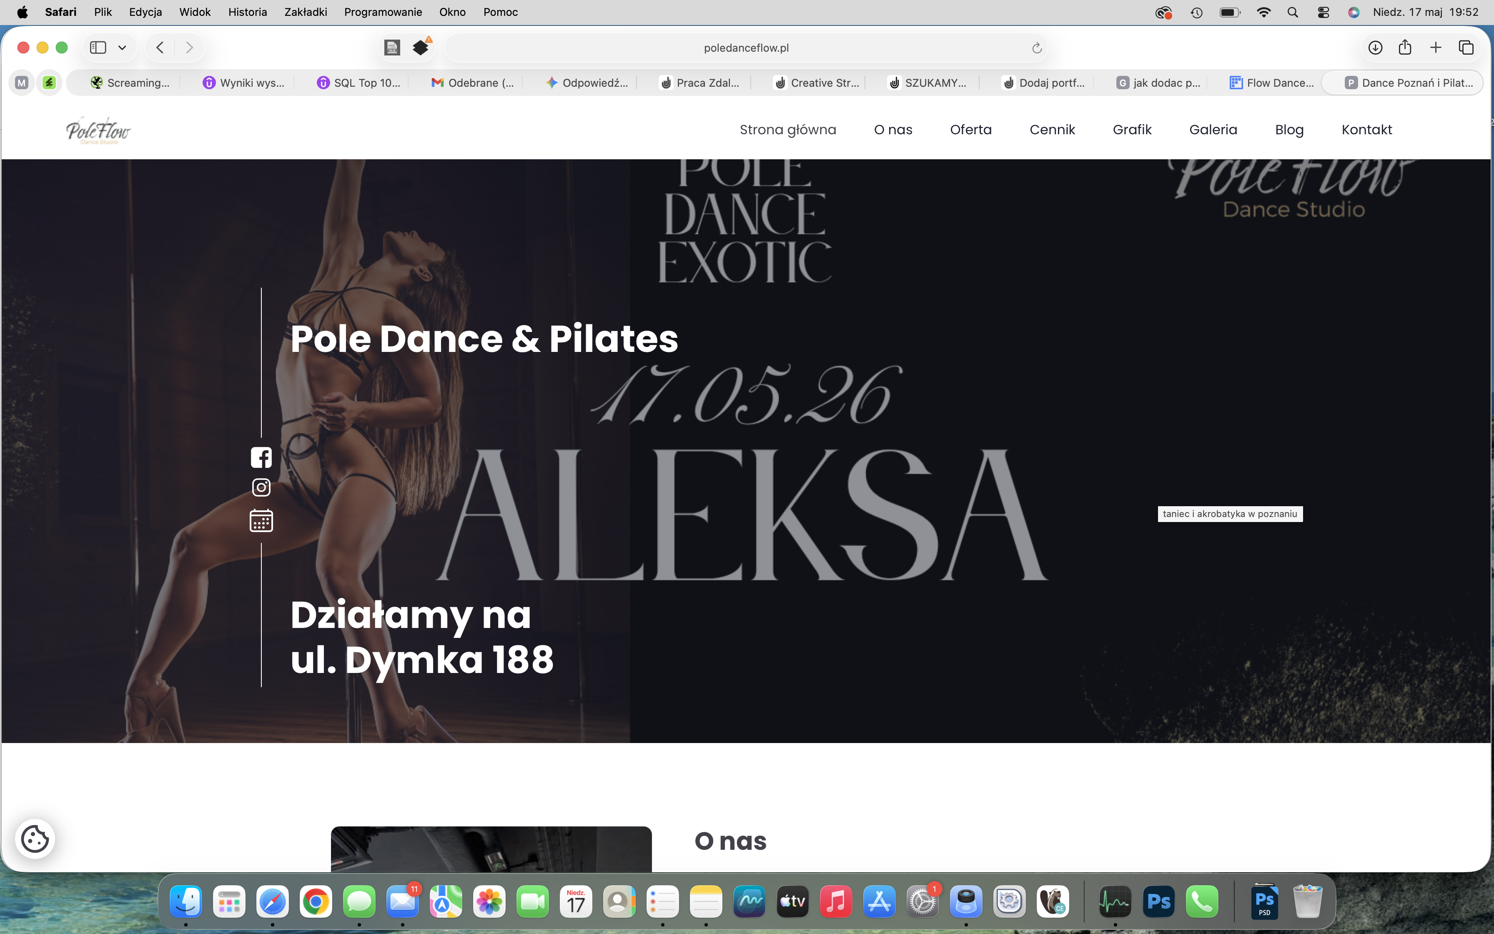This screenshot has width=1494, height=934.
Task: Open the Kontakt nav link
Action: tap(1366, 130)
